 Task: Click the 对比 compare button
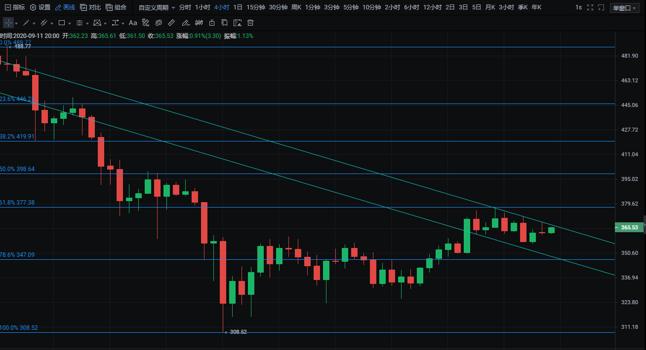click(90, 7)
